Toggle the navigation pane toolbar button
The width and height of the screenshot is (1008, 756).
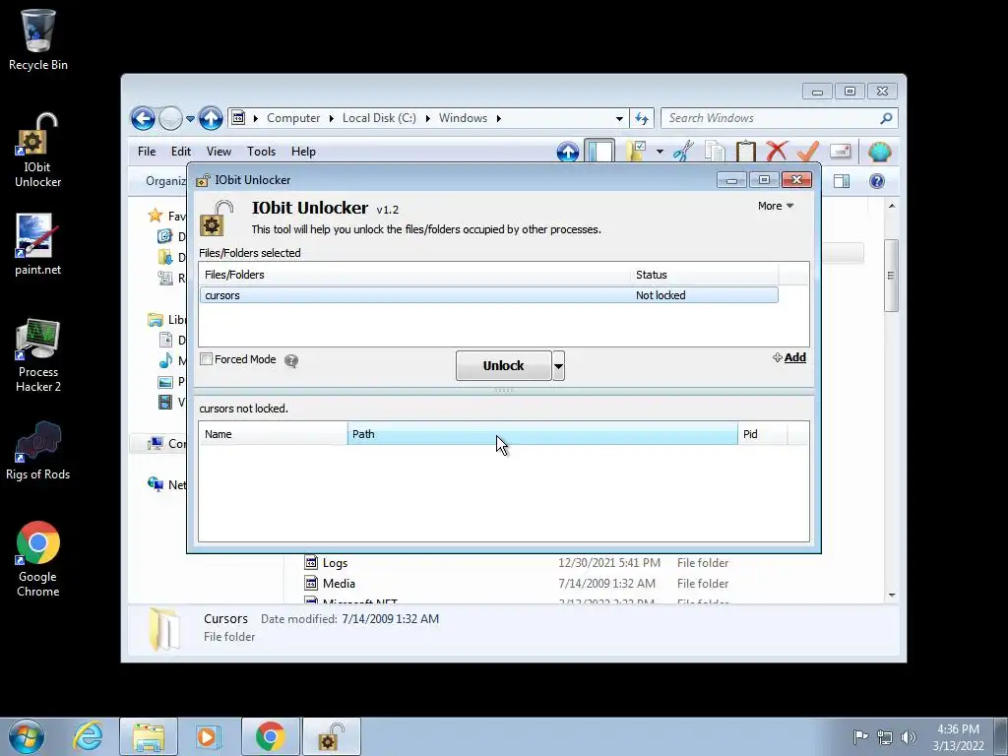599,152
